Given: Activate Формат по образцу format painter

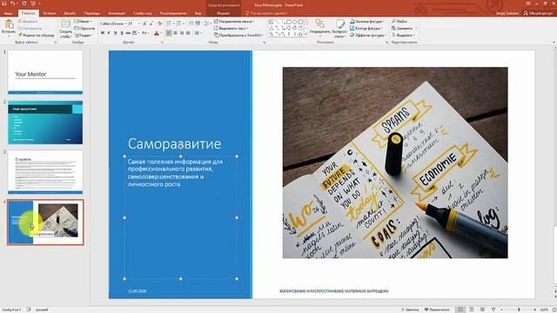Looking at the screenshot, I should click(36, 35).
